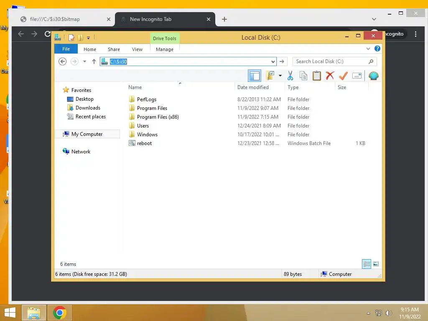428x321 pixels.
Task: Select the Program Files folder
Action: tap(152, 108)
